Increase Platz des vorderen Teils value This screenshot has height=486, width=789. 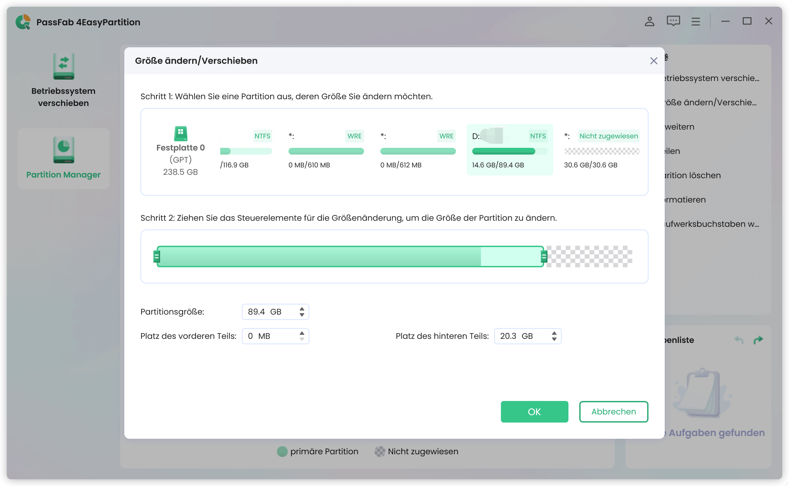302,333
